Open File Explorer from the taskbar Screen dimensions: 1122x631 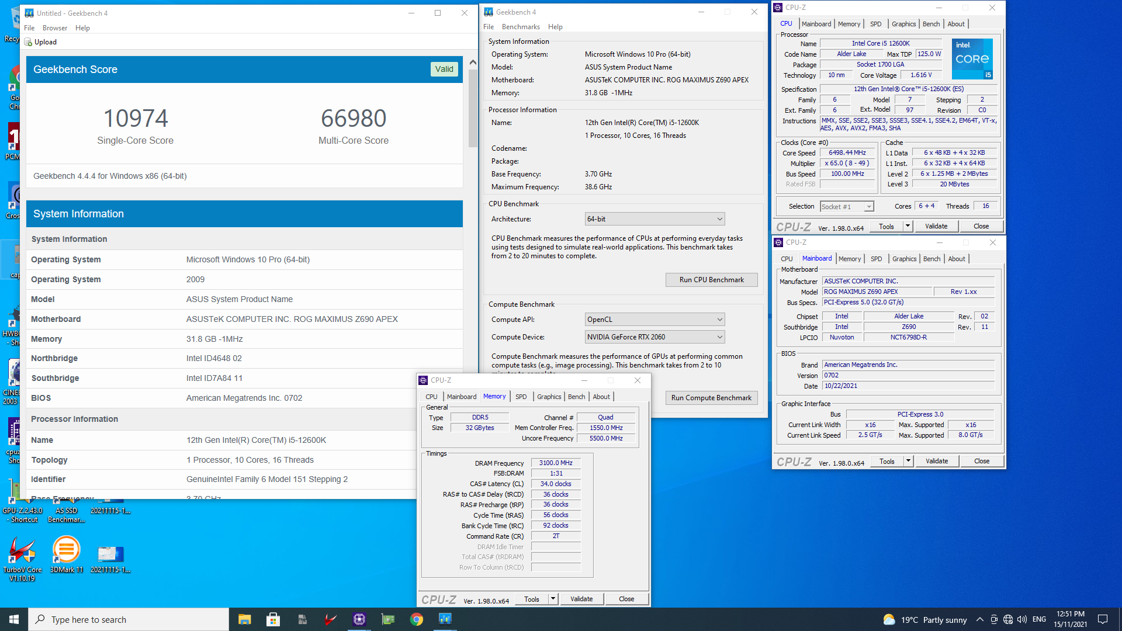pos(244,619)
